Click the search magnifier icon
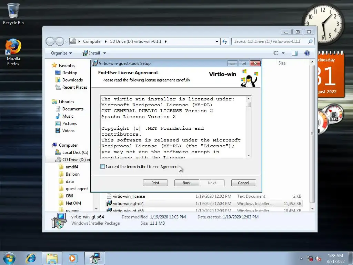The image size is (353, 265). point(311,41)
